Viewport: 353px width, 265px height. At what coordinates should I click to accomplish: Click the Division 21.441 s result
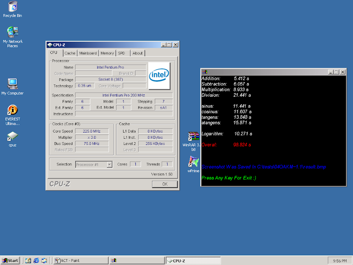point(226,95)
